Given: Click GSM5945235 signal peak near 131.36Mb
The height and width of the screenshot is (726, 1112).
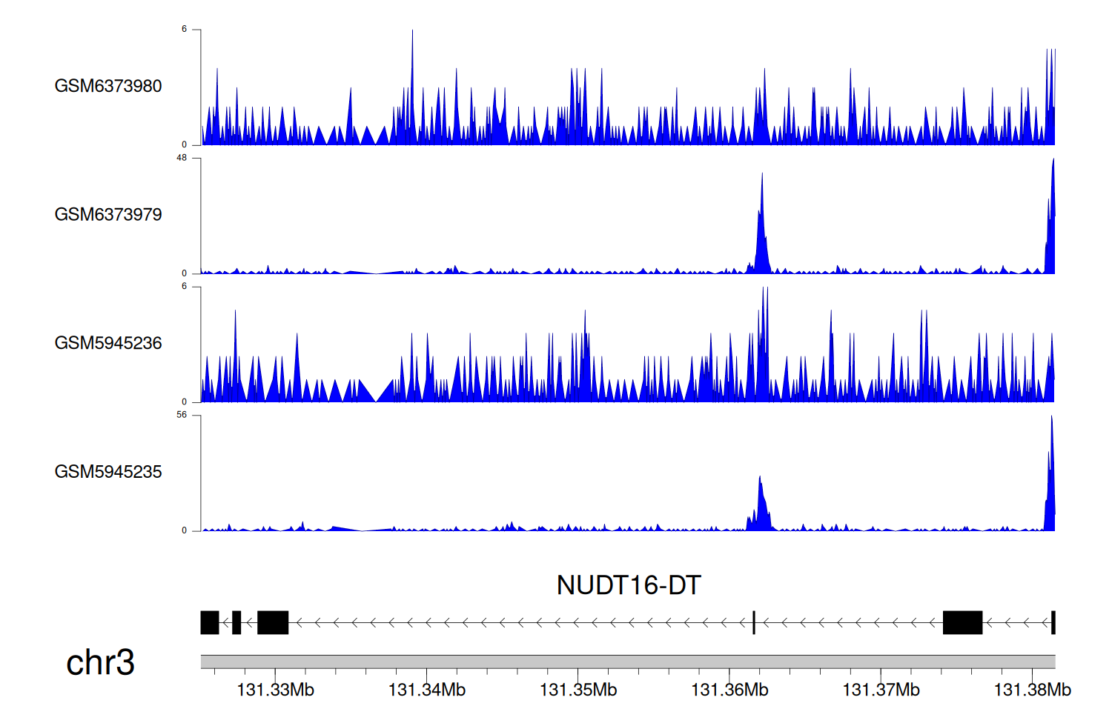Looking at the screenshot, I should [x=761, y=504].
